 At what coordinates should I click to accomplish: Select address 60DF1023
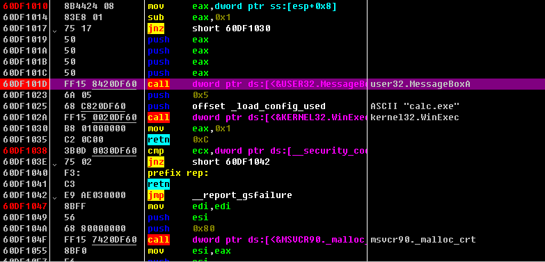pyautogui.click(x=25, y=95)
